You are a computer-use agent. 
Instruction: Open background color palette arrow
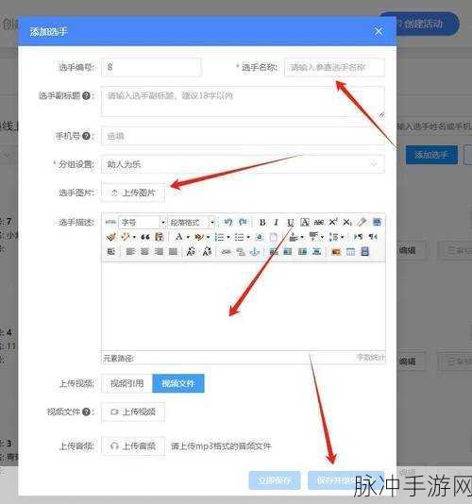[208, 238]
